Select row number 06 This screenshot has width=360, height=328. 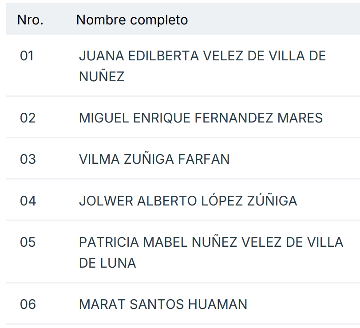[28, 304]
